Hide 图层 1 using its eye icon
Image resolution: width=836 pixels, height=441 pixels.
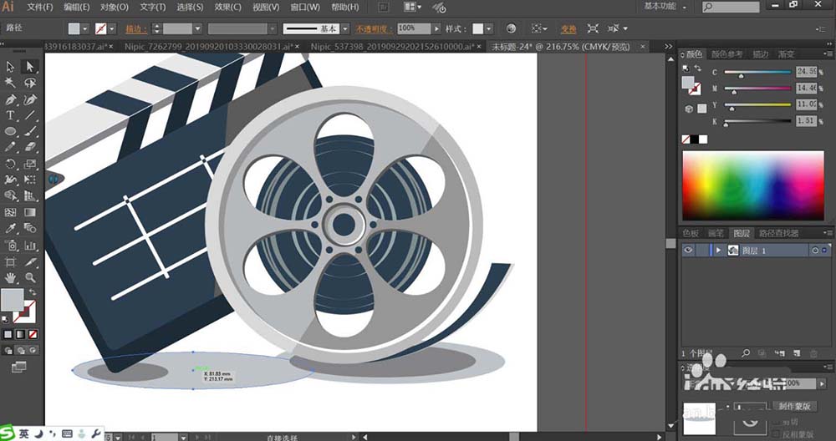[689, 251]
